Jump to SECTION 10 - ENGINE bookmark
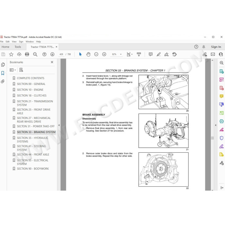This screenshot has width=225, height=225. click(x=30, y=90)
